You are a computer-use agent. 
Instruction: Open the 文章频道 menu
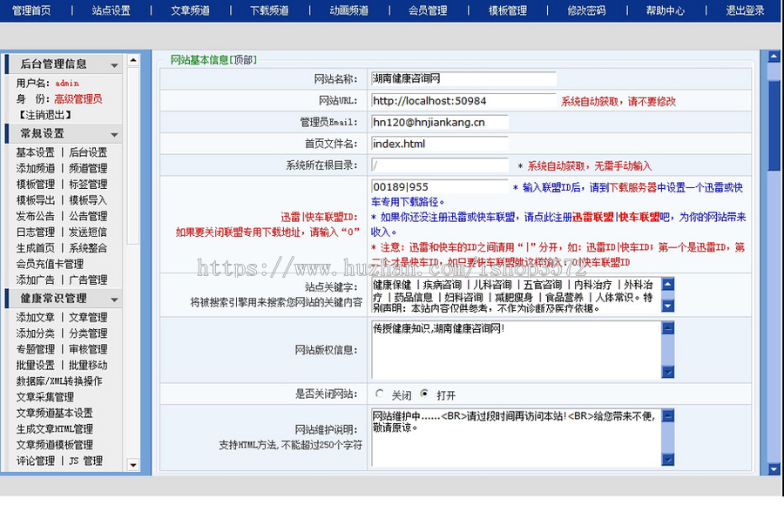[x=189, y=10]
